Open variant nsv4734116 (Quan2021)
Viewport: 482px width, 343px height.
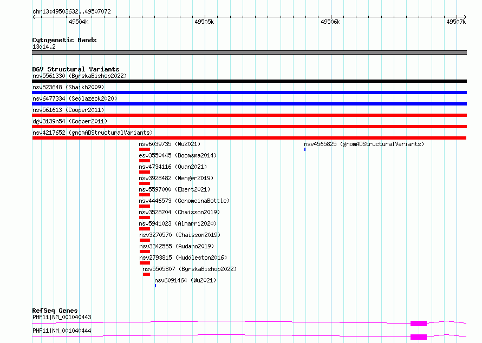(173, 167)
